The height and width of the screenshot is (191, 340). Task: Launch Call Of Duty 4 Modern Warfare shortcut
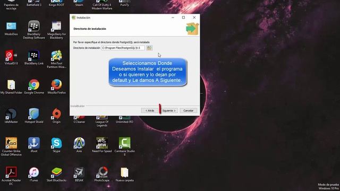102,5
